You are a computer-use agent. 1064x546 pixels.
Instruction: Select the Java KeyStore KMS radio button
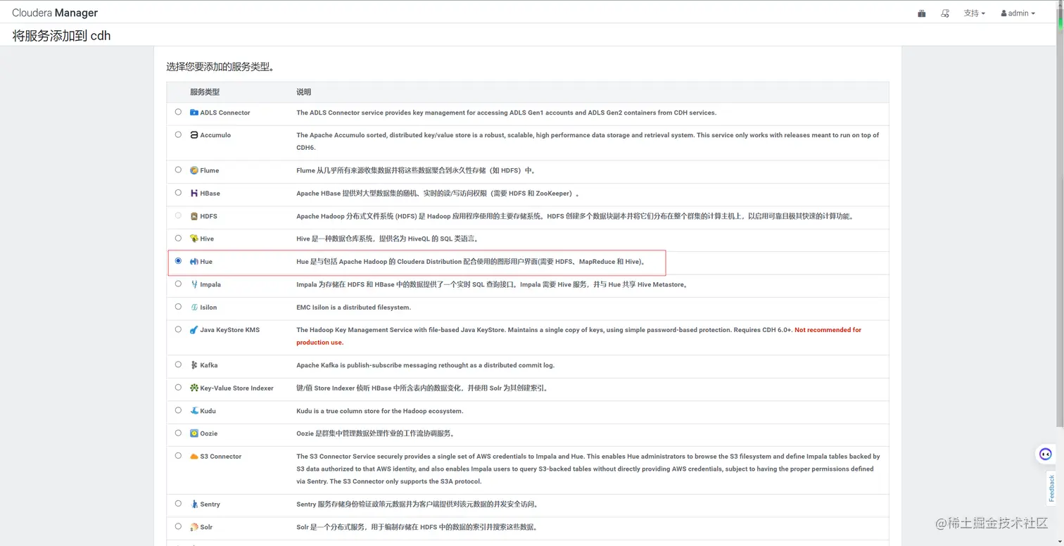pos(178,329)
